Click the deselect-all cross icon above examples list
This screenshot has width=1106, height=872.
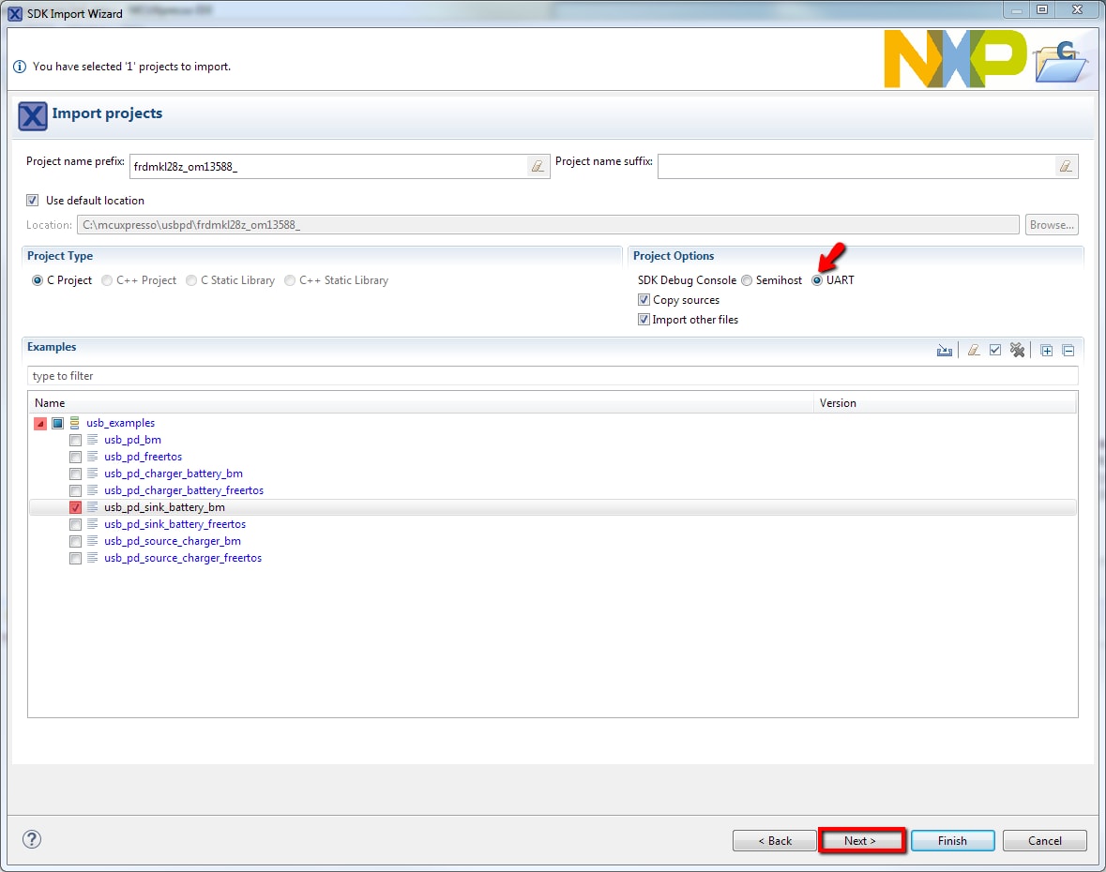click(1017, 349)
